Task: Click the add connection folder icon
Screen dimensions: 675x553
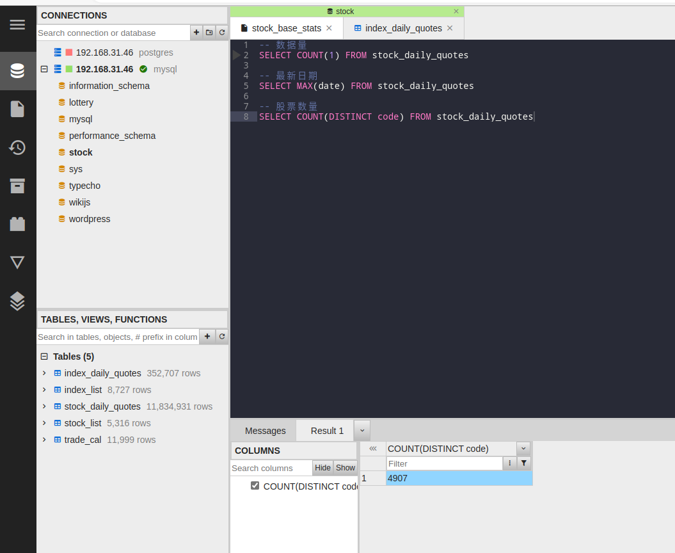Action: coord(209,33)
